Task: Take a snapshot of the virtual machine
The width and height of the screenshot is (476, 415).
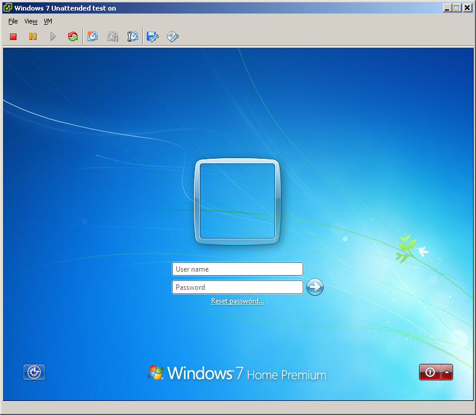Action: click(93, 36)
